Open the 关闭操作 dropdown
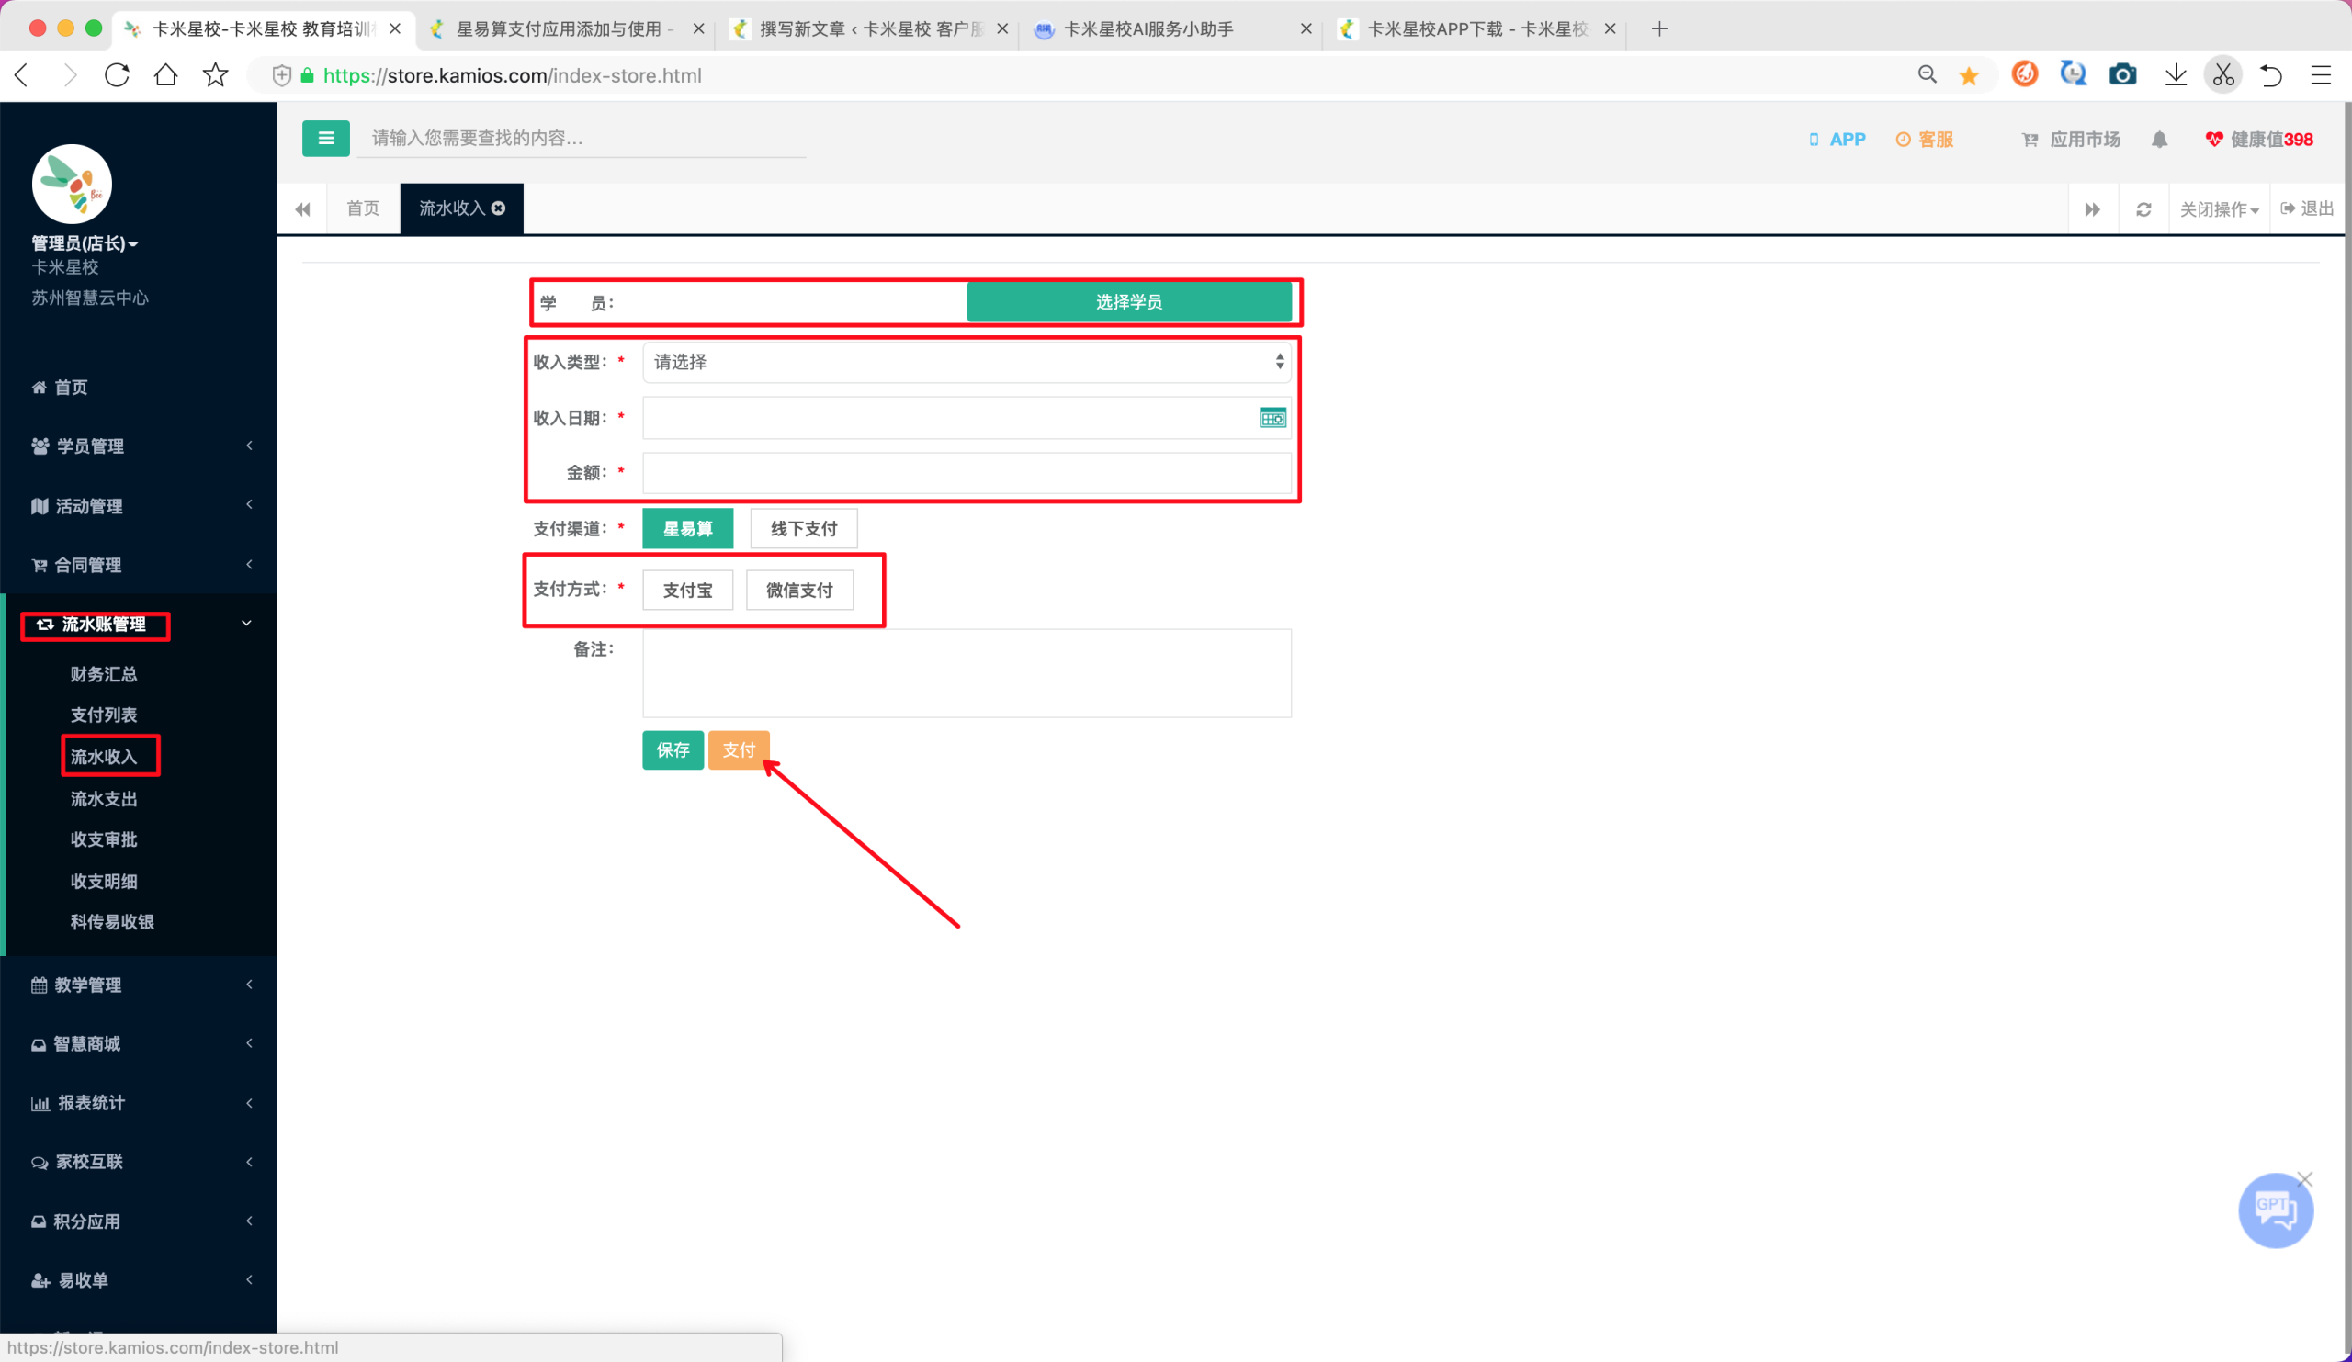The height and width of the screenshot is (1362, 2352). point(2219,209)
